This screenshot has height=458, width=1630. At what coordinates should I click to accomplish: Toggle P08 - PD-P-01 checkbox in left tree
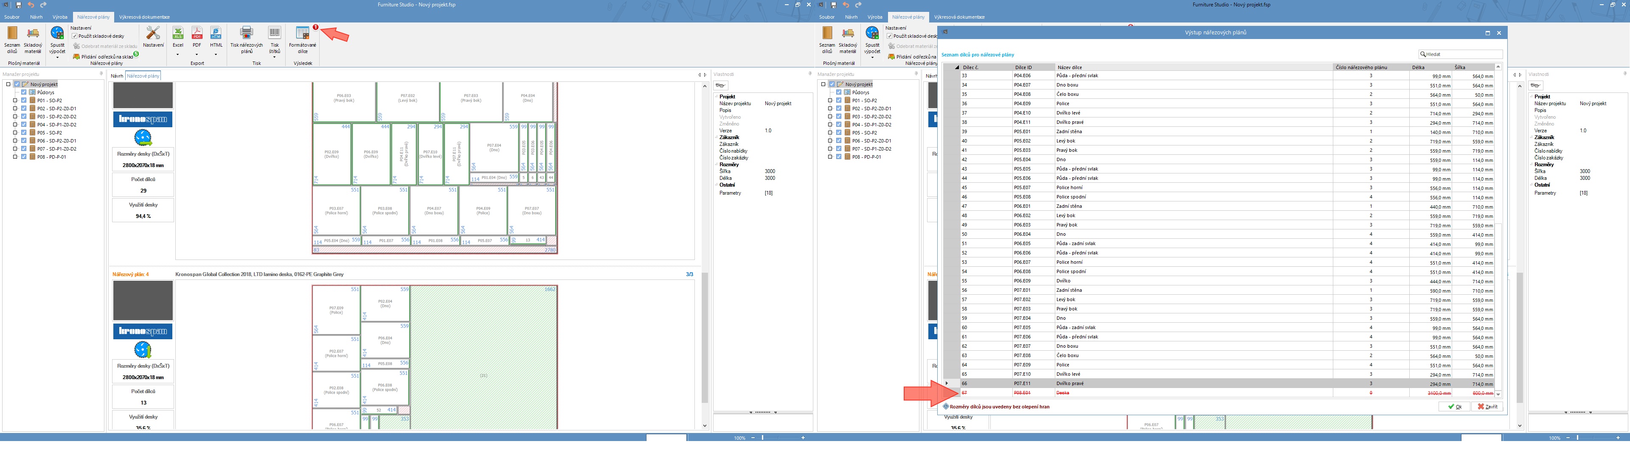(x=24, y=157)
